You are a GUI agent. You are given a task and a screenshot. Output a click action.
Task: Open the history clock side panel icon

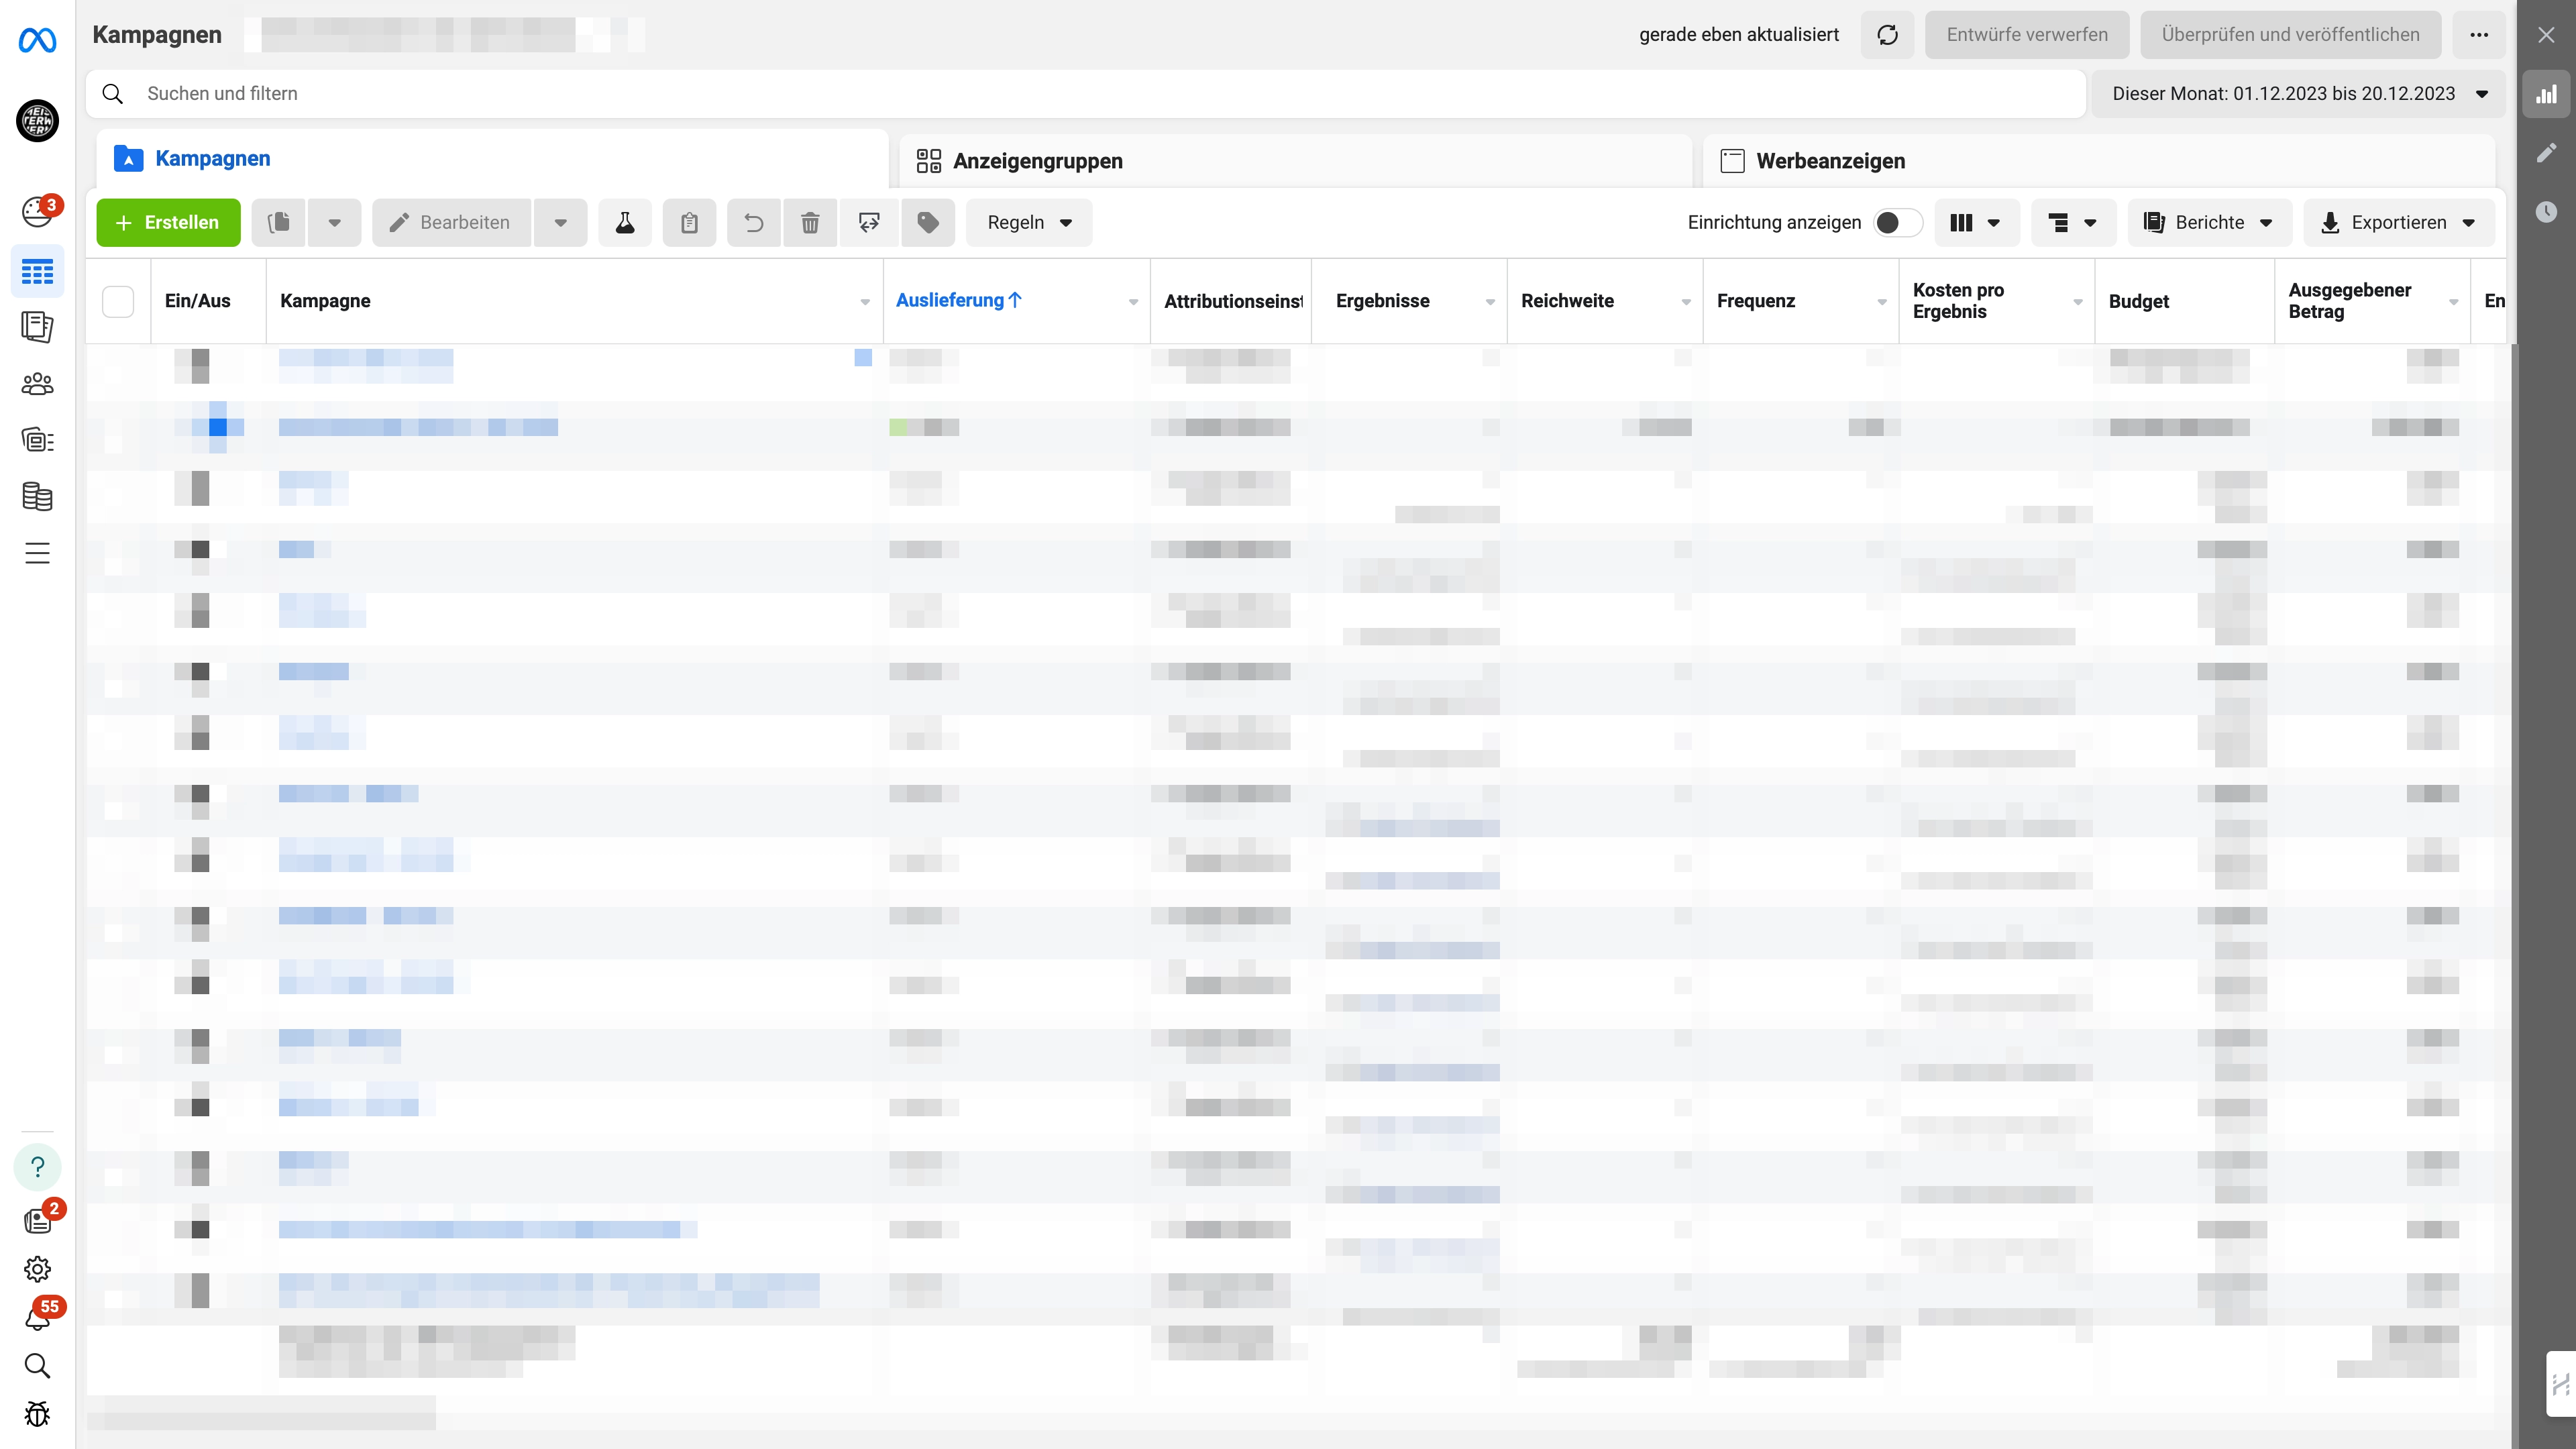point(2546,211)
